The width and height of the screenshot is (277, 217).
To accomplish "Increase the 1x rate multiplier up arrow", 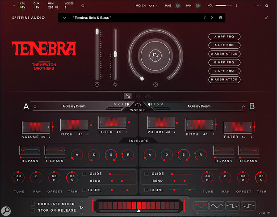I will [81, 201].
